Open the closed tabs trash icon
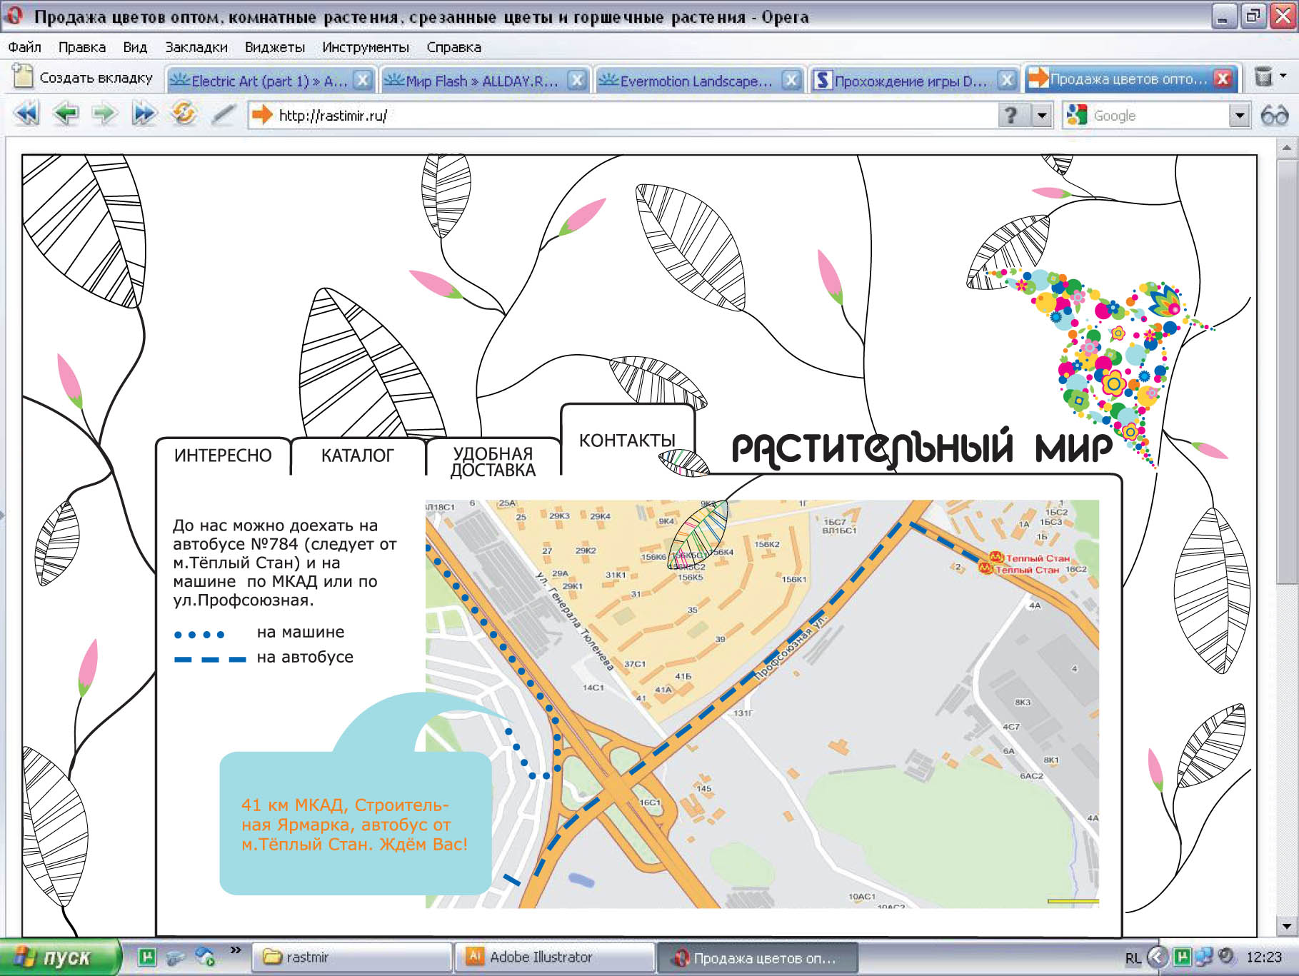The height and width of the screenshot is (976, 1299). [1264, 77]
